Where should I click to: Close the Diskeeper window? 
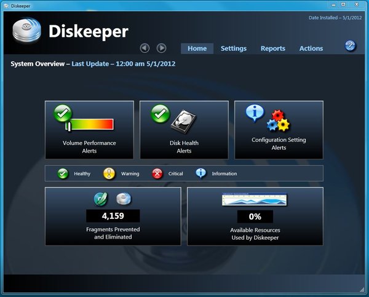point(357,5)
